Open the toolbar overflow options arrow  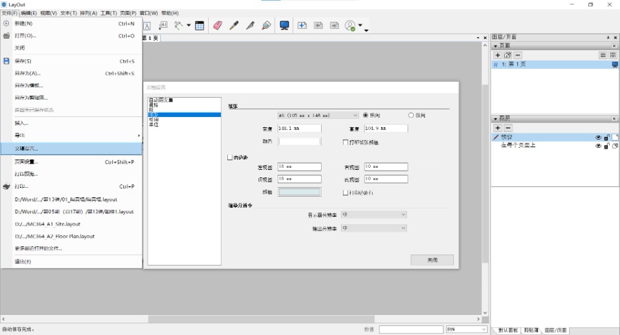tap(366, 30)
